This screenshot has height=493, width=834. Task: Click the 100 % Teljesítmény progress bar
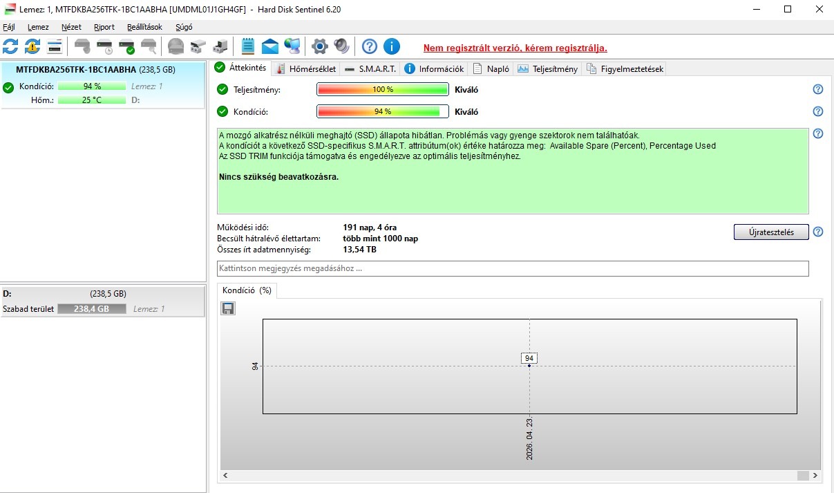[x=383, y=89]
